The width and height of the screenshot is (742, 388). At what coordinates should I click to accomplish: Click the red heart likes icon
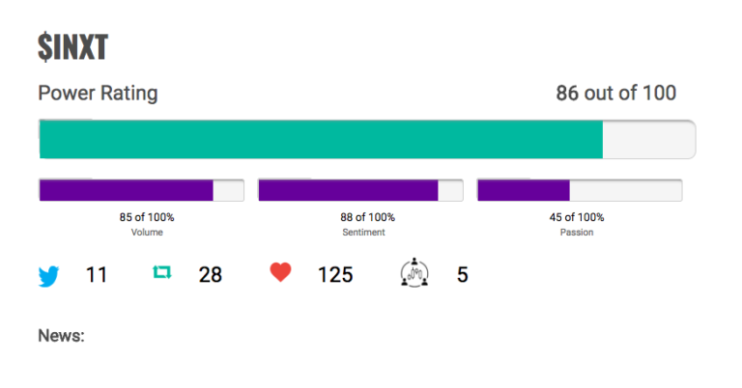[x=280, y=273]
